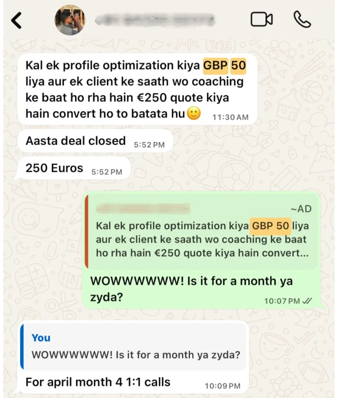Open blurred contact name header

pos(155,20)
